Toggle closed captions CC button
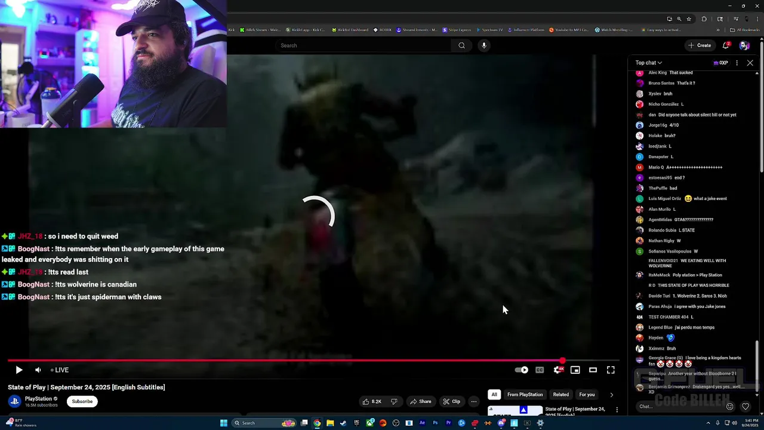 click(540, 370)
